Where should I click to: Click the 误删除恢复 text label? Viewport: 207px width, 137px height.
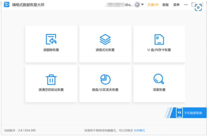51,50
